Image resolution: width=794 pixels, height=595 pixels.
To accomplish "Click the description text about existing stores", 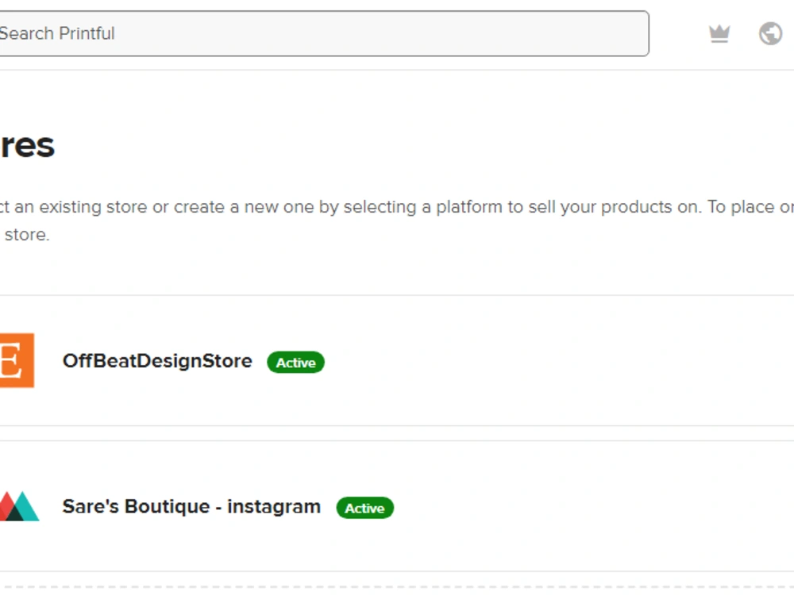I will point(397,221).
